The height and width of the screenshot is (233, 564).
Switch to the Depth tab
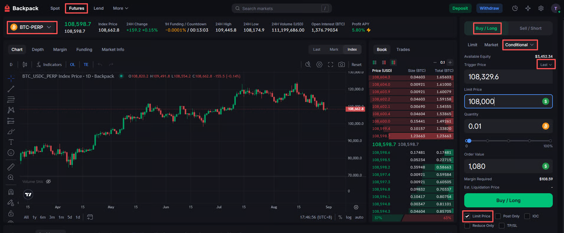(38, 49)
